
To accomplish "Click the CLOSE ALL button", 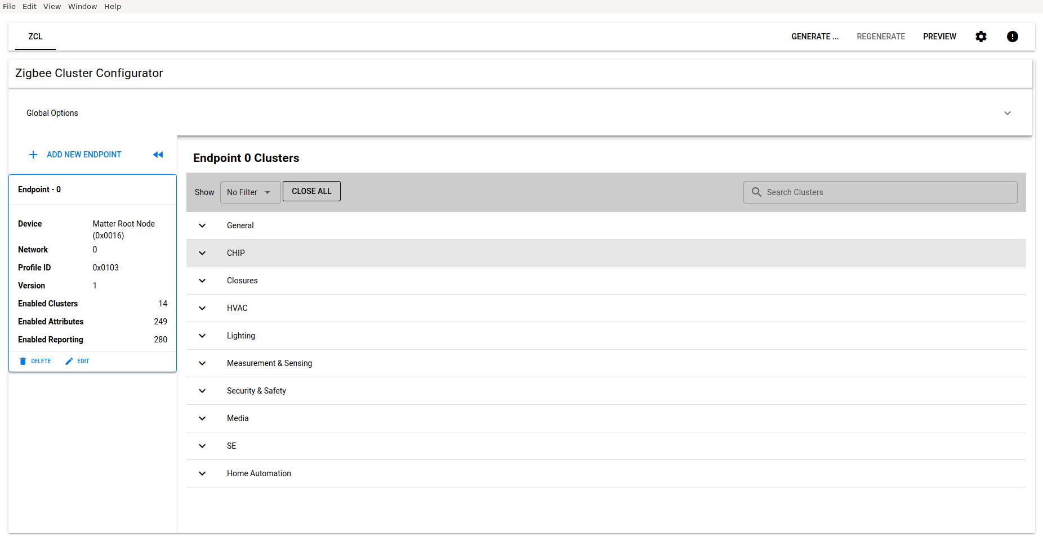I will [x=311, y=191].
